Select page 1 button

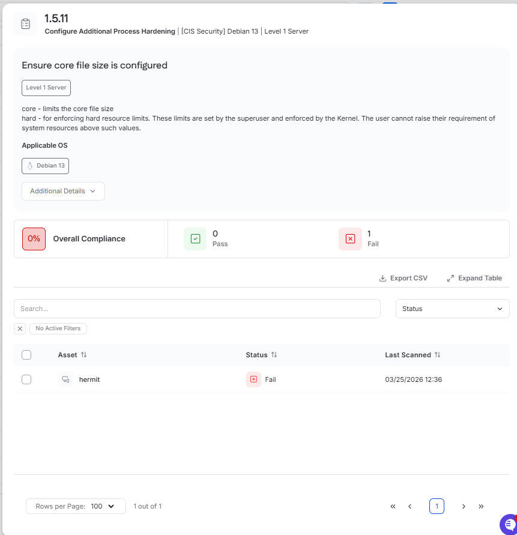pos(437,506)
